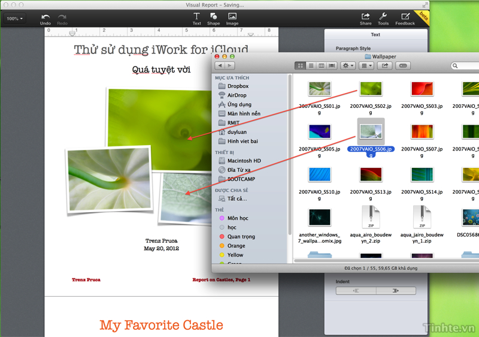Open Finder arrange-by dropdown

(x=366, y=65)
